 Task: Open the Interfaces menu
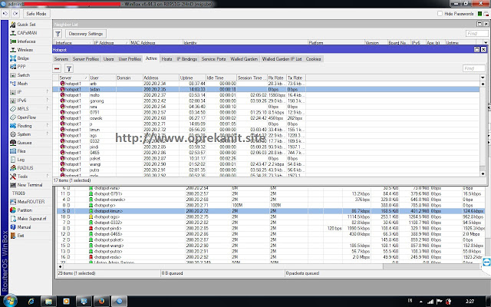pyautogui.click(x=26, y=41)
